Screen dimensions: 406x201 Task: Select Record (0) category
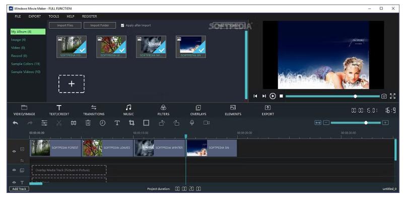(19, 56)
